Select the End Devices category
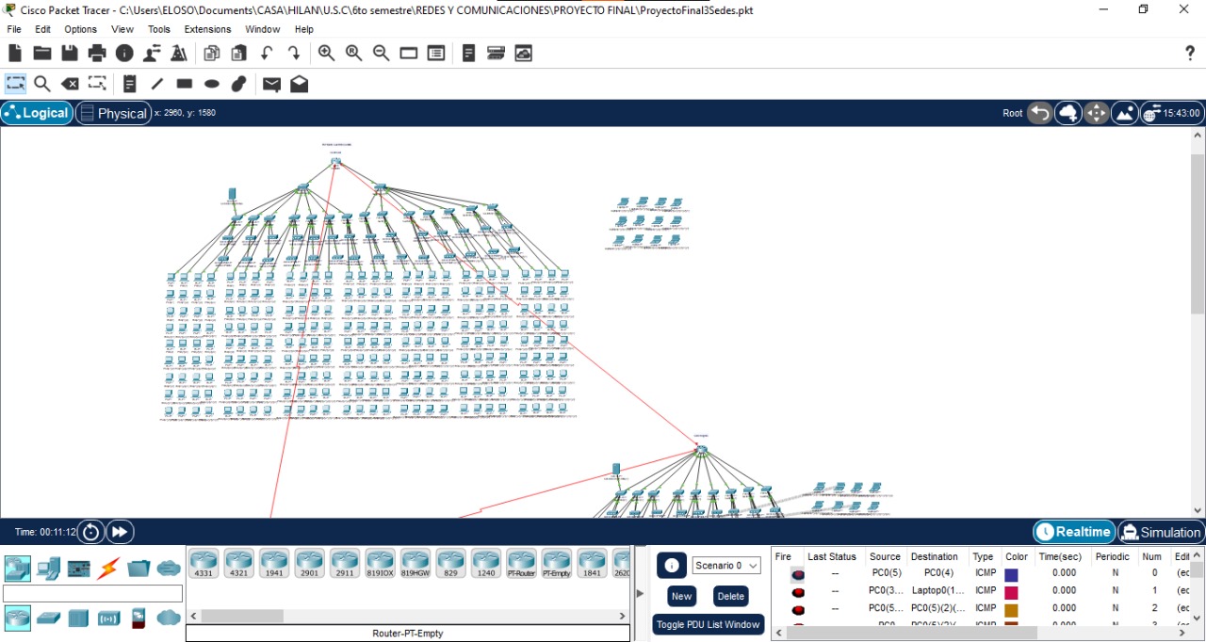This screenshot has height=642, width=1206. [48, 568]
